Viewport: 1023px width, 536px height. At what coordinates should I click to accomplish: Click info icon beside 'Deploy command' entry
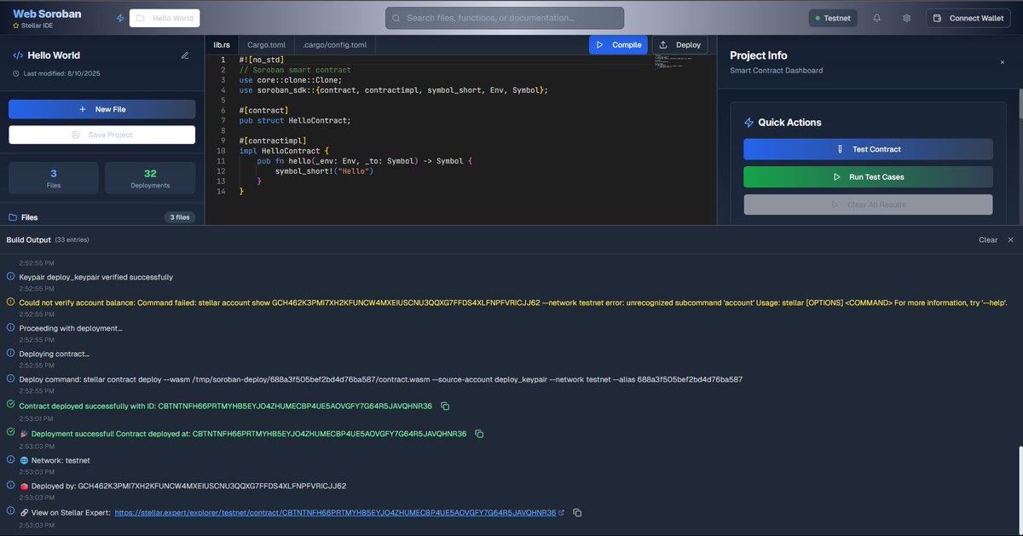(10, 378)
